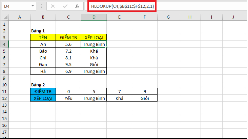Viewport: 248px width, 139px height.
Task: Select row 11 header
Action: (4, 91)
